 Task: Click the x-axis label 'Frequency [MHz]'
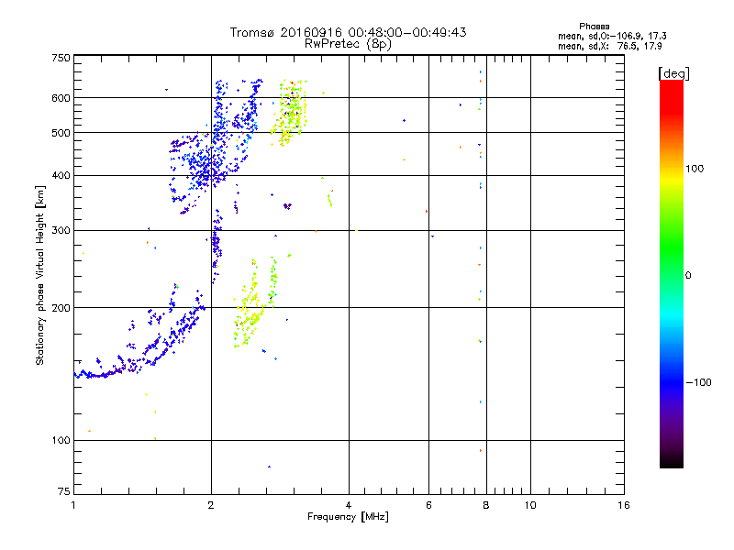click(348, 517)
